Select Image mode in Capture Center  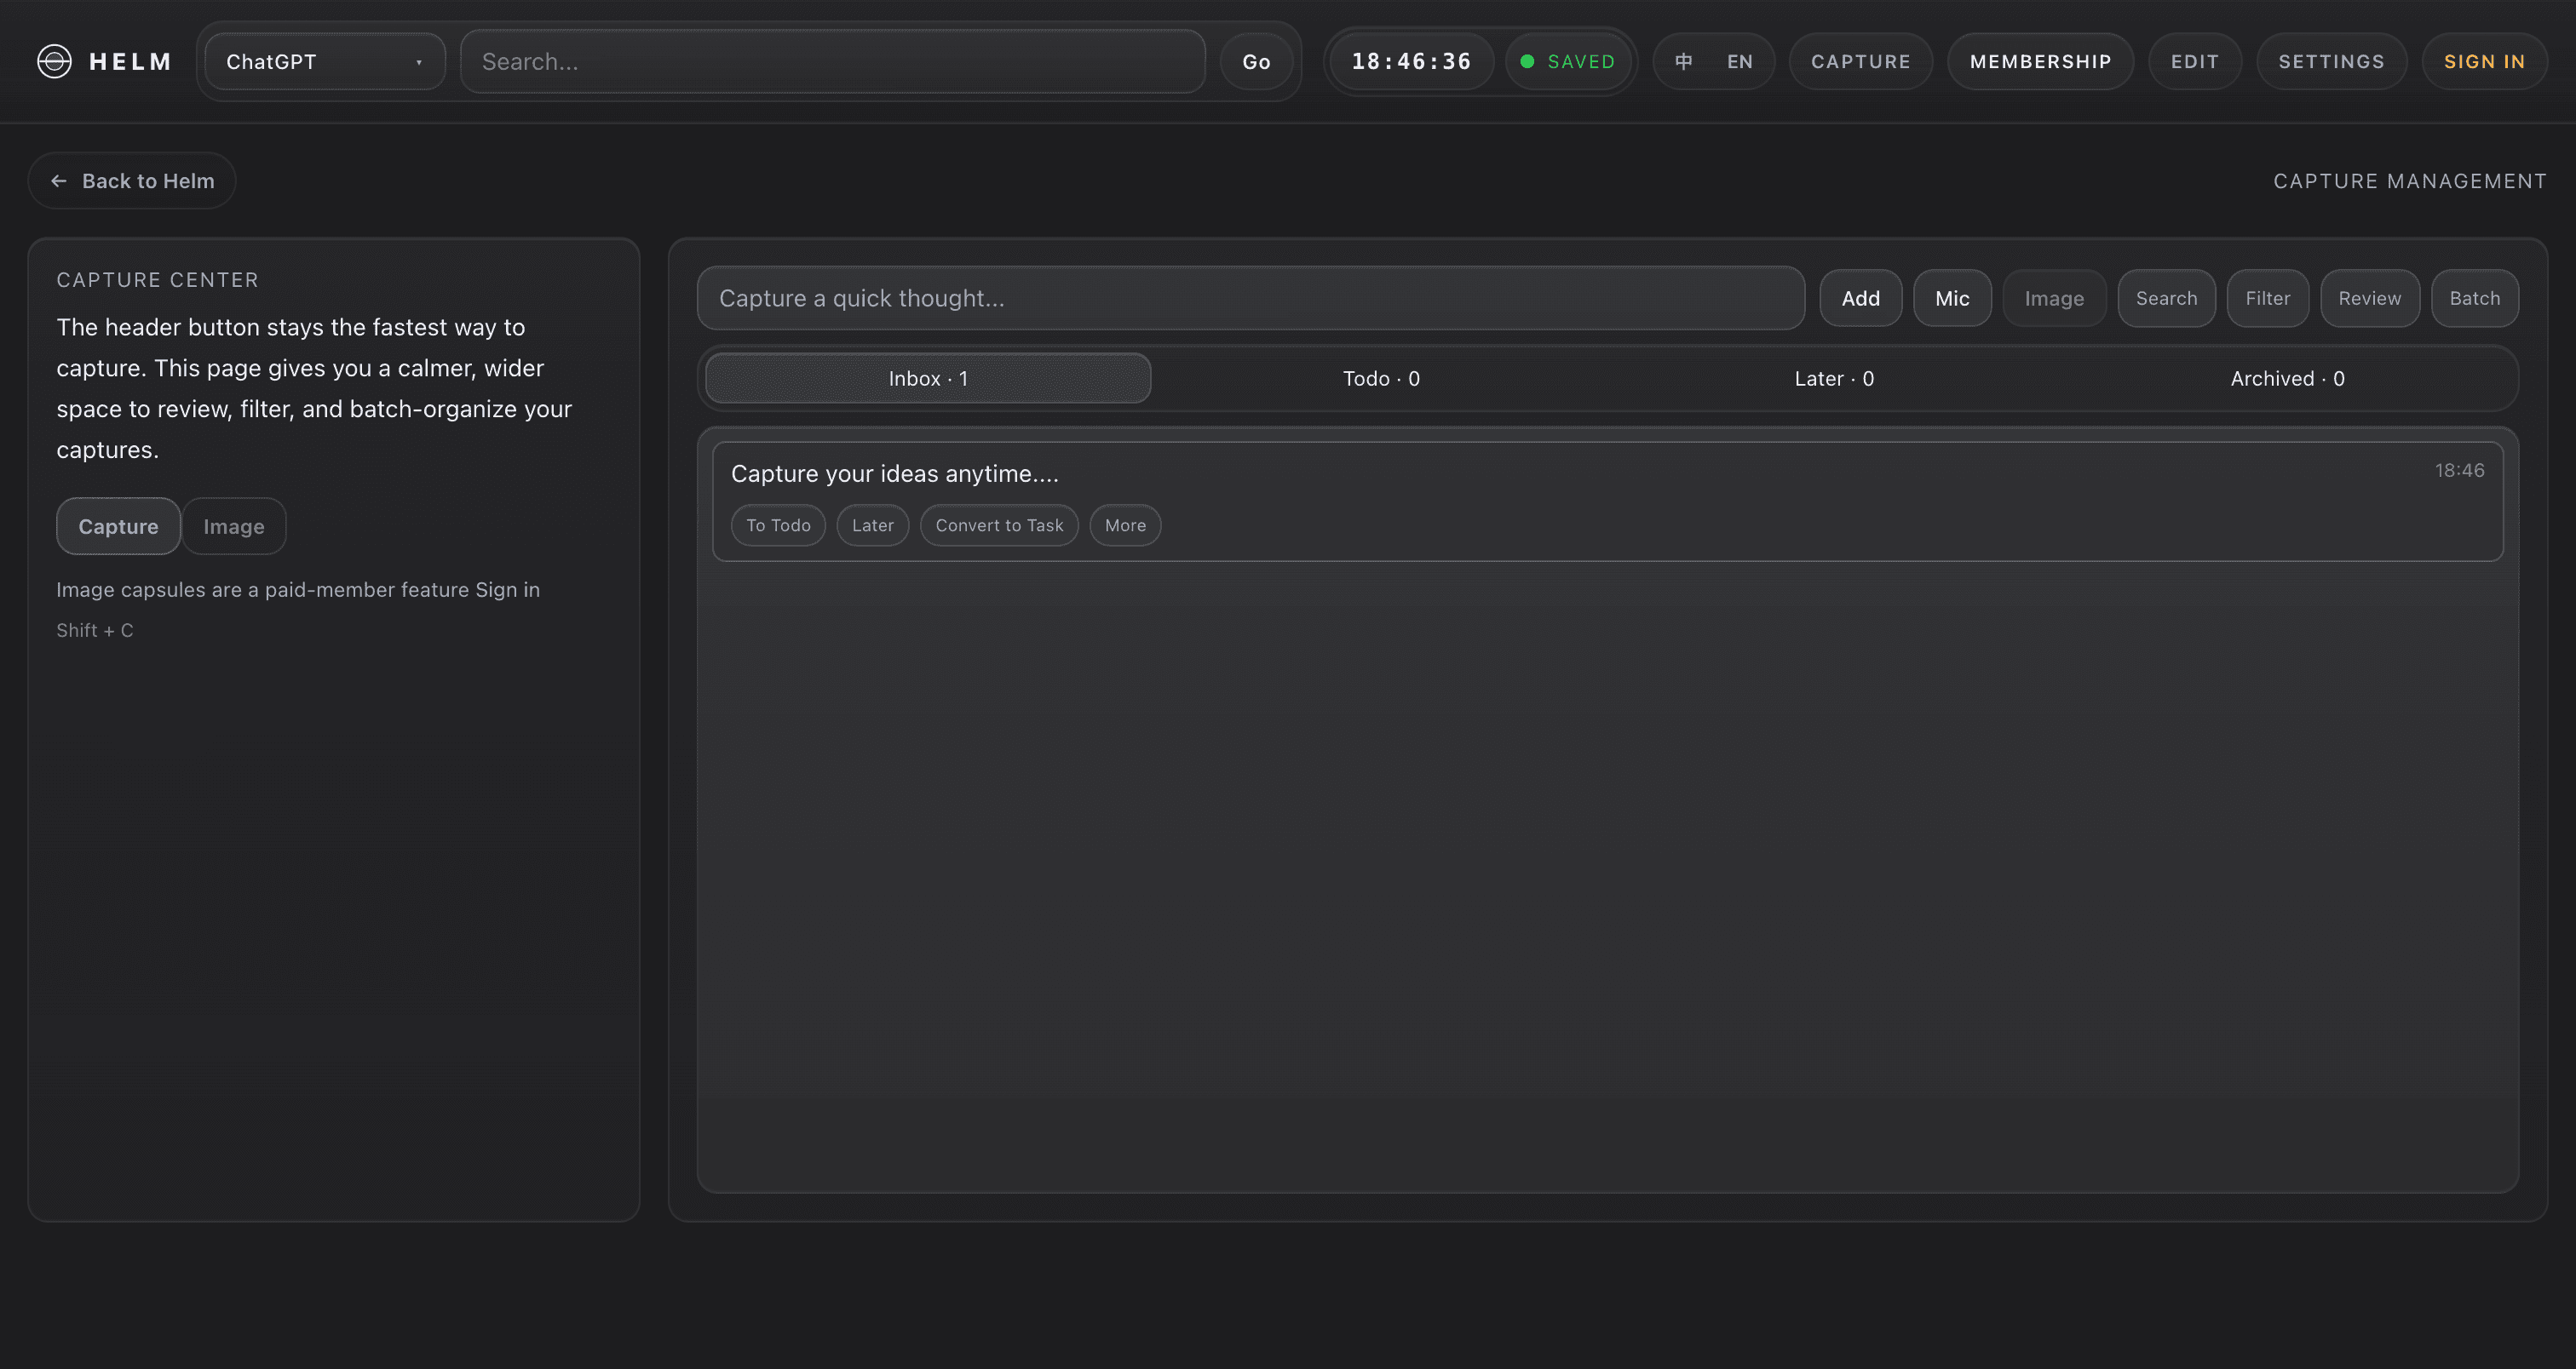coord(234,527)
